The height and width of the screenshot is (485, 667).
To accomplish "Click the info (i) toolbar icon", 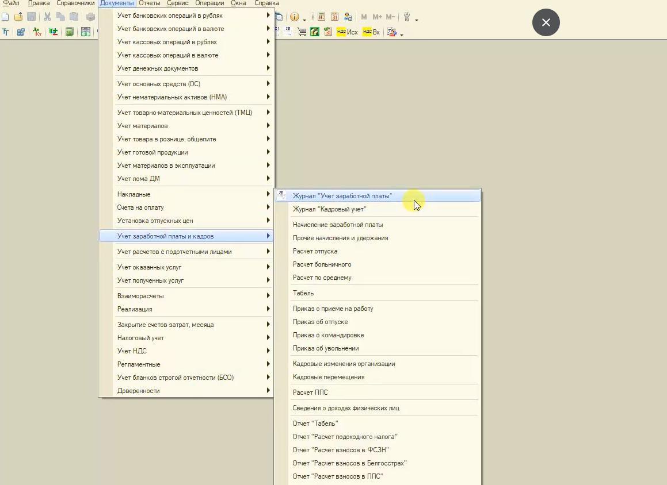I will pyautogui.click(x=294, y=17).
